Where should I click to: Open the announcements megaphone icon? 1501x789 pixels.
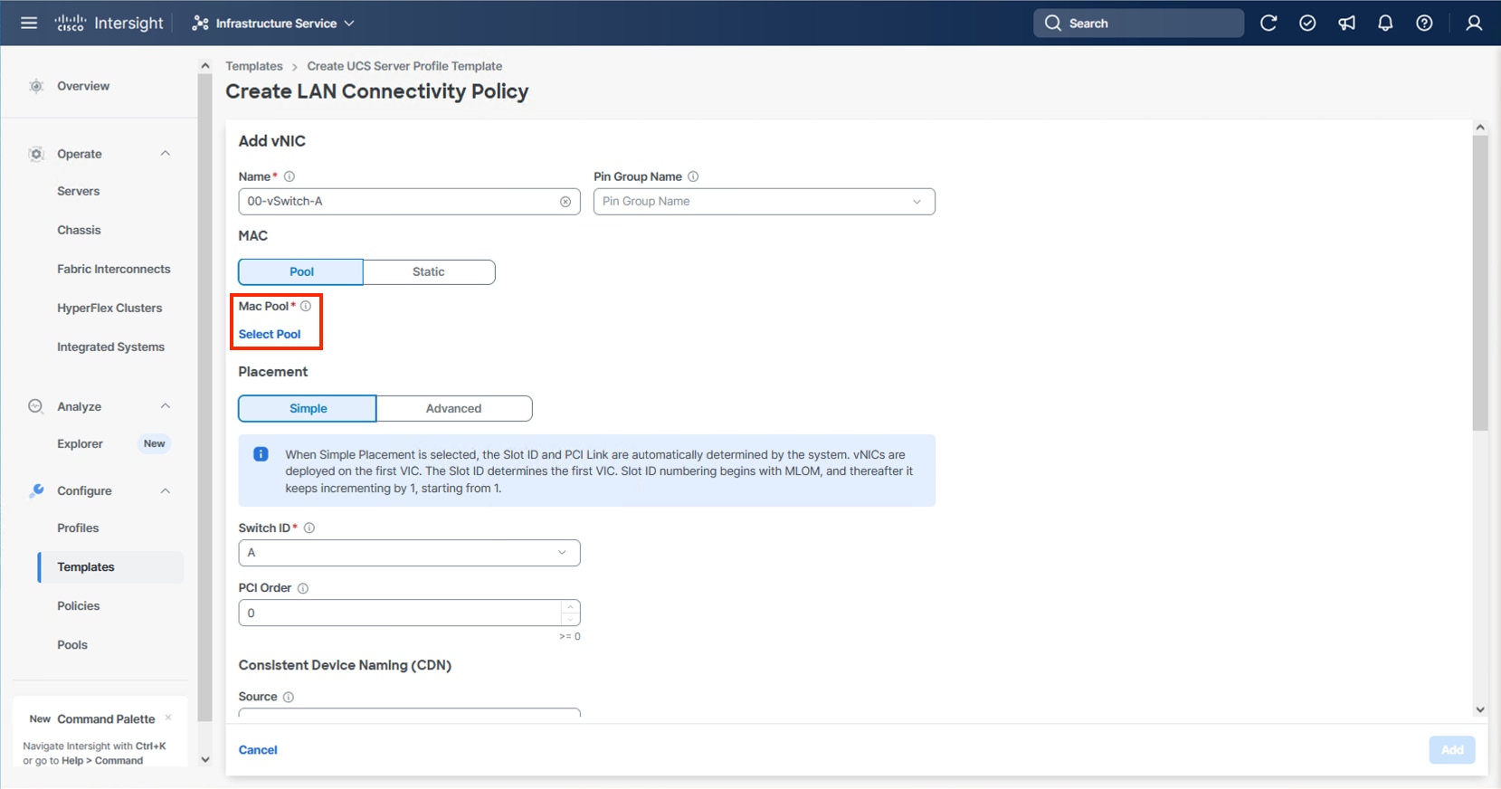coord(1346,23)
